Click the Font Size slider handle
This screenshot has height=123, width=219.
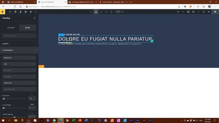coord(4,99)
